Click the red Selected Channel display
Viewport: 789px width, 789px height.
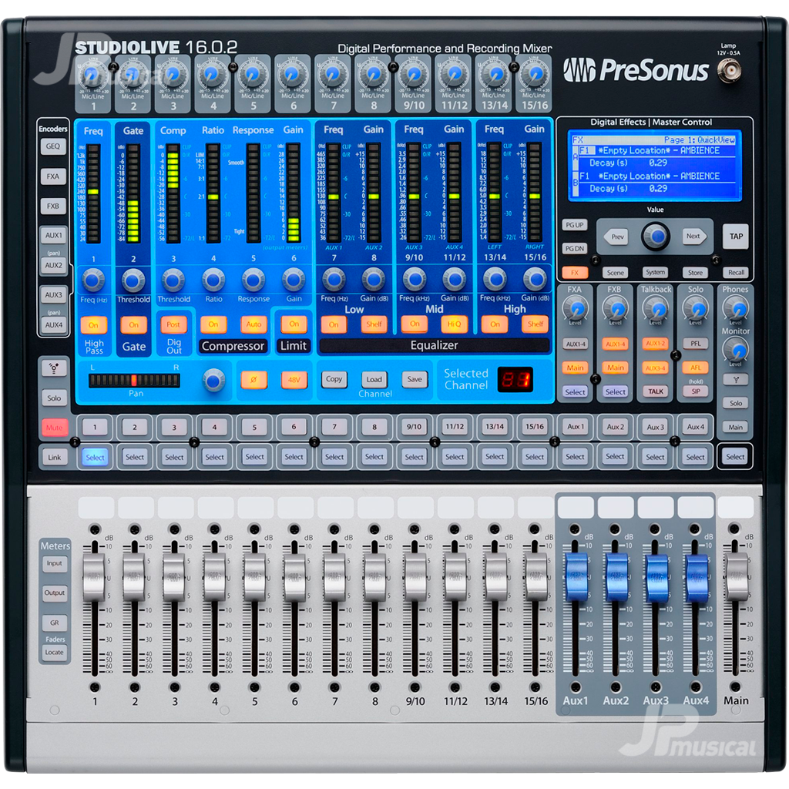(x=515, y=379)
